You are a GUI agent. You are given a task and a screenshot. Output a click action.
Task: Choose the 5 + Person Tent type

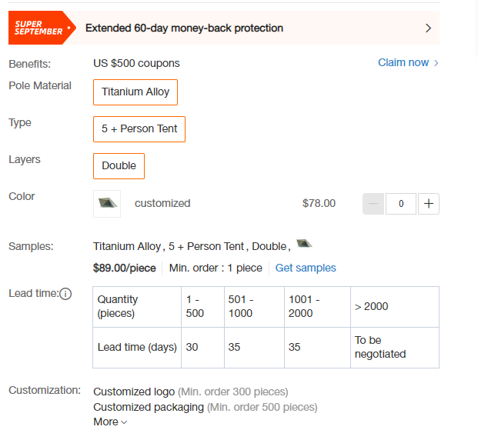139,129
